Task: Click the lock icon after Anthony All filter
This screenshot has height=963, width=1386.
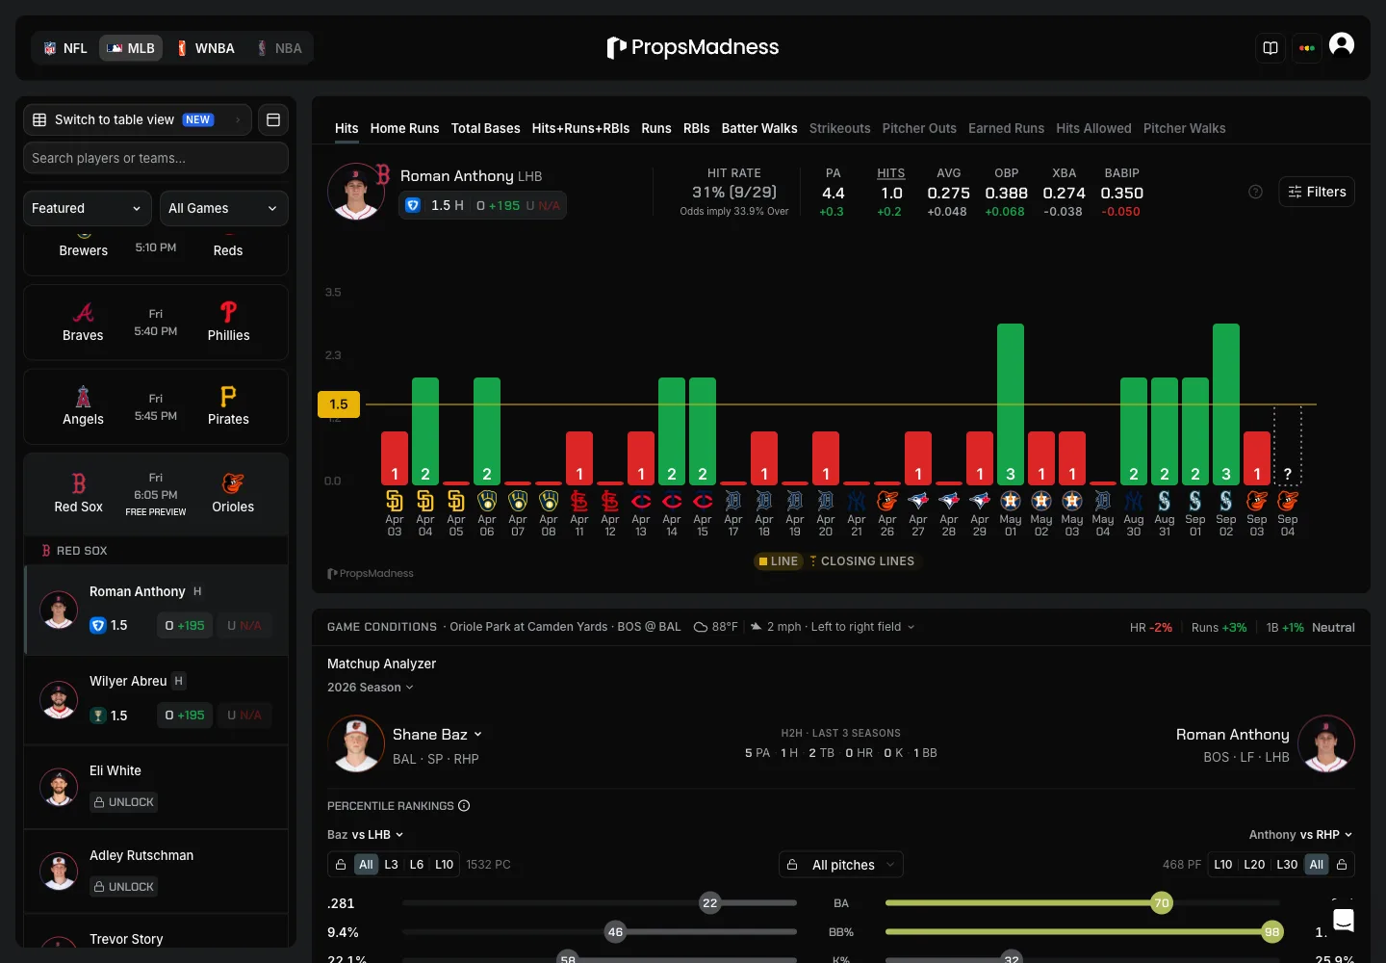Action: tap(1342, 865)
